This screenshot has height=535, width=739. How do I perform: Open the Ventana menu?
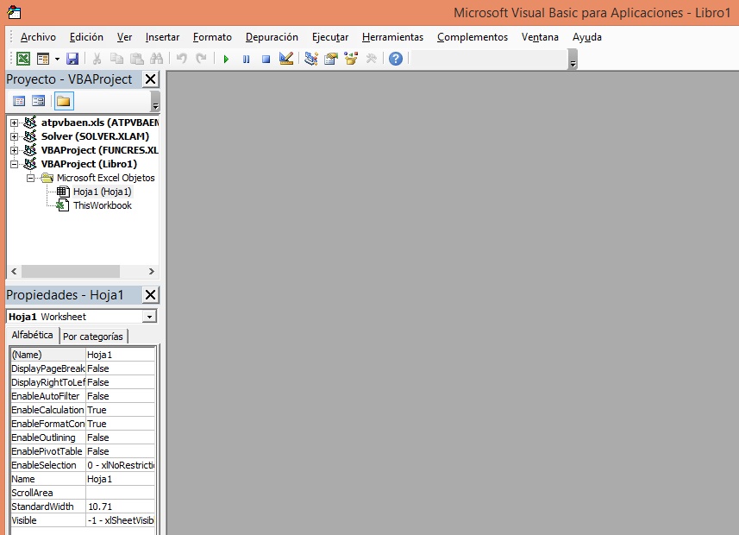click(540, 37)
